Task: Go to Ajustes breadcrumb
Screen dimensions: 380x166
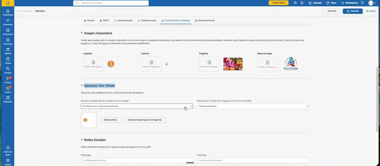Action: (28, 11)
